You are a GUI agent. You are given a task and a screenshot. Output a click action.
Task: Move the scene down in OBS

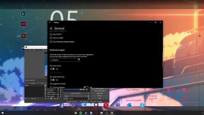[x=35, y=99]
